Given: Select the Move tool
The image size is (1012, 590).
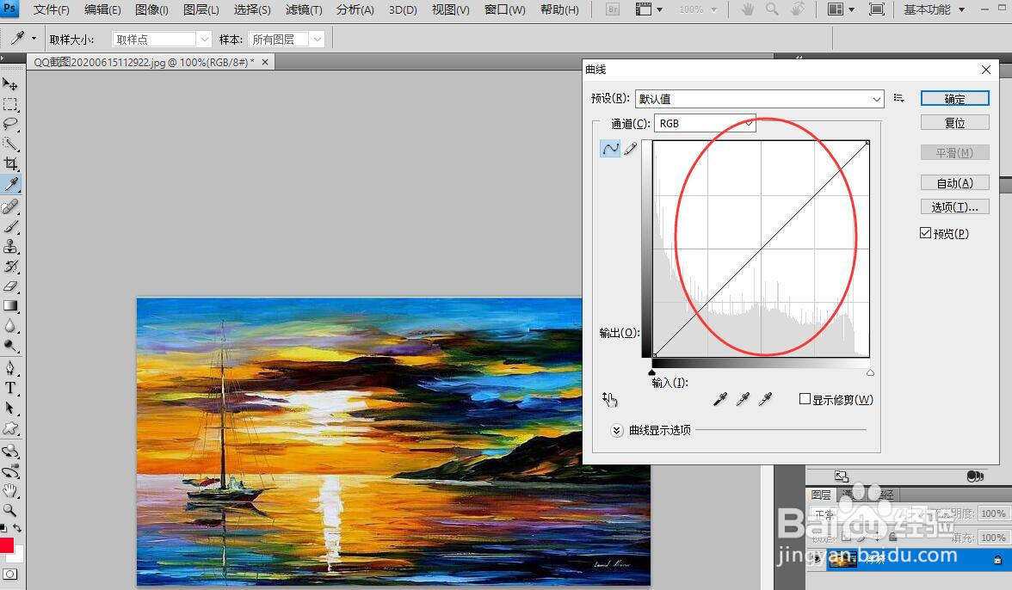Looking at the screenshot, I should (10, 84).
